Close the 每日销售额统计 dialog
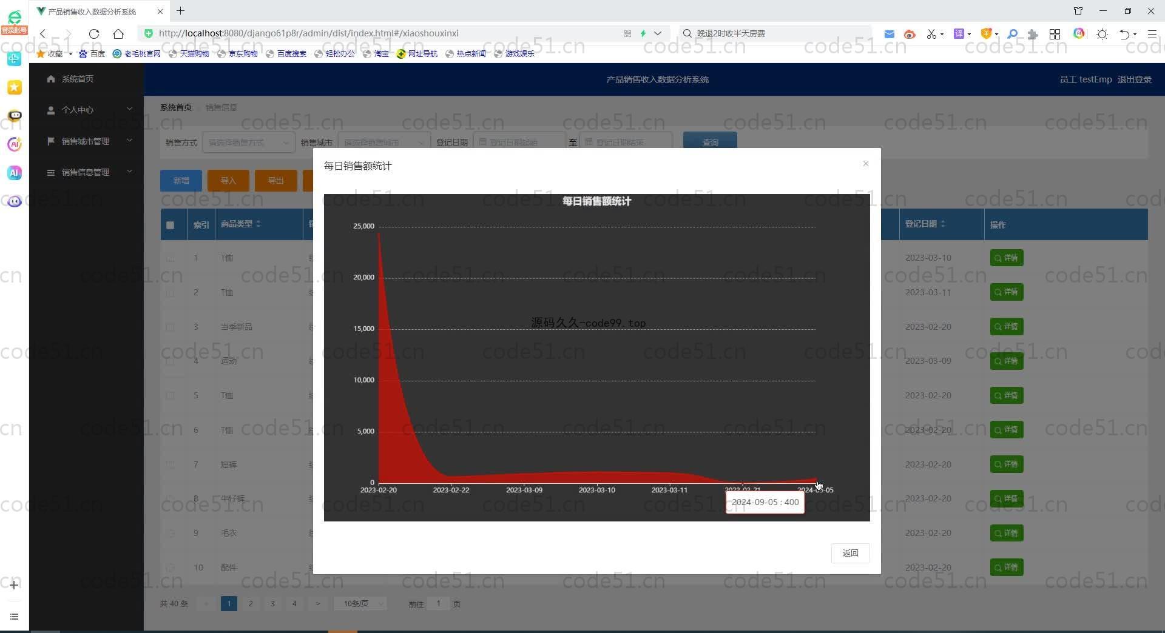1165x633 pixels. point(866,164)
